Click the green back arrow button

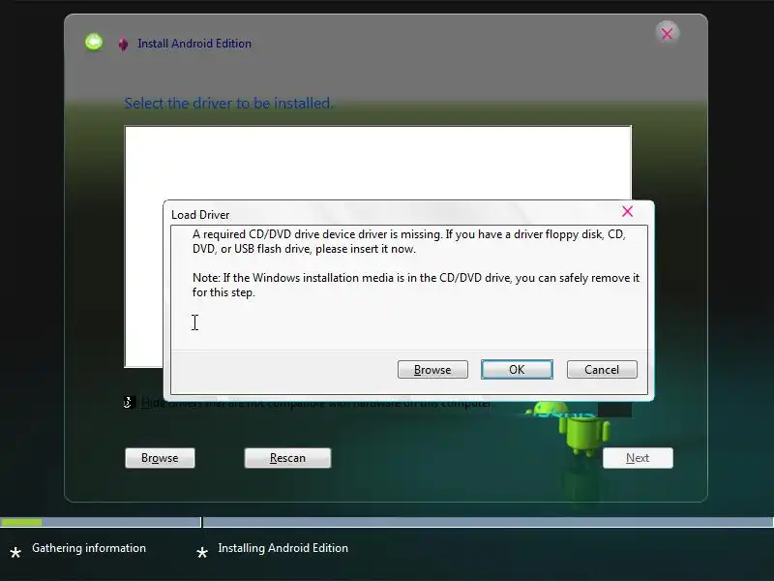(x=94, y=42)
